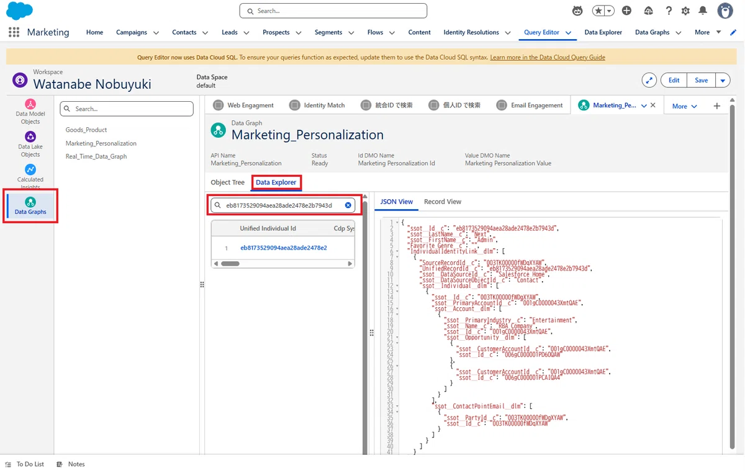Go to the Home tab
Image resolution: width=745 pixels, height=471 pixels.
(94, 32)
